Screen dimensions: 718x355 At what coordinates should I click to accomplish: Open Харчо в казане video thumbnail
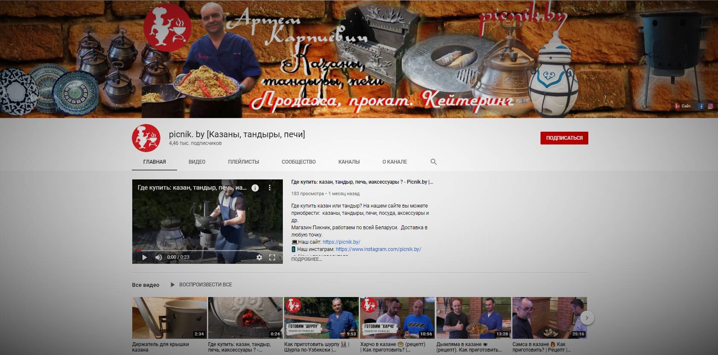tap(397, 318)
